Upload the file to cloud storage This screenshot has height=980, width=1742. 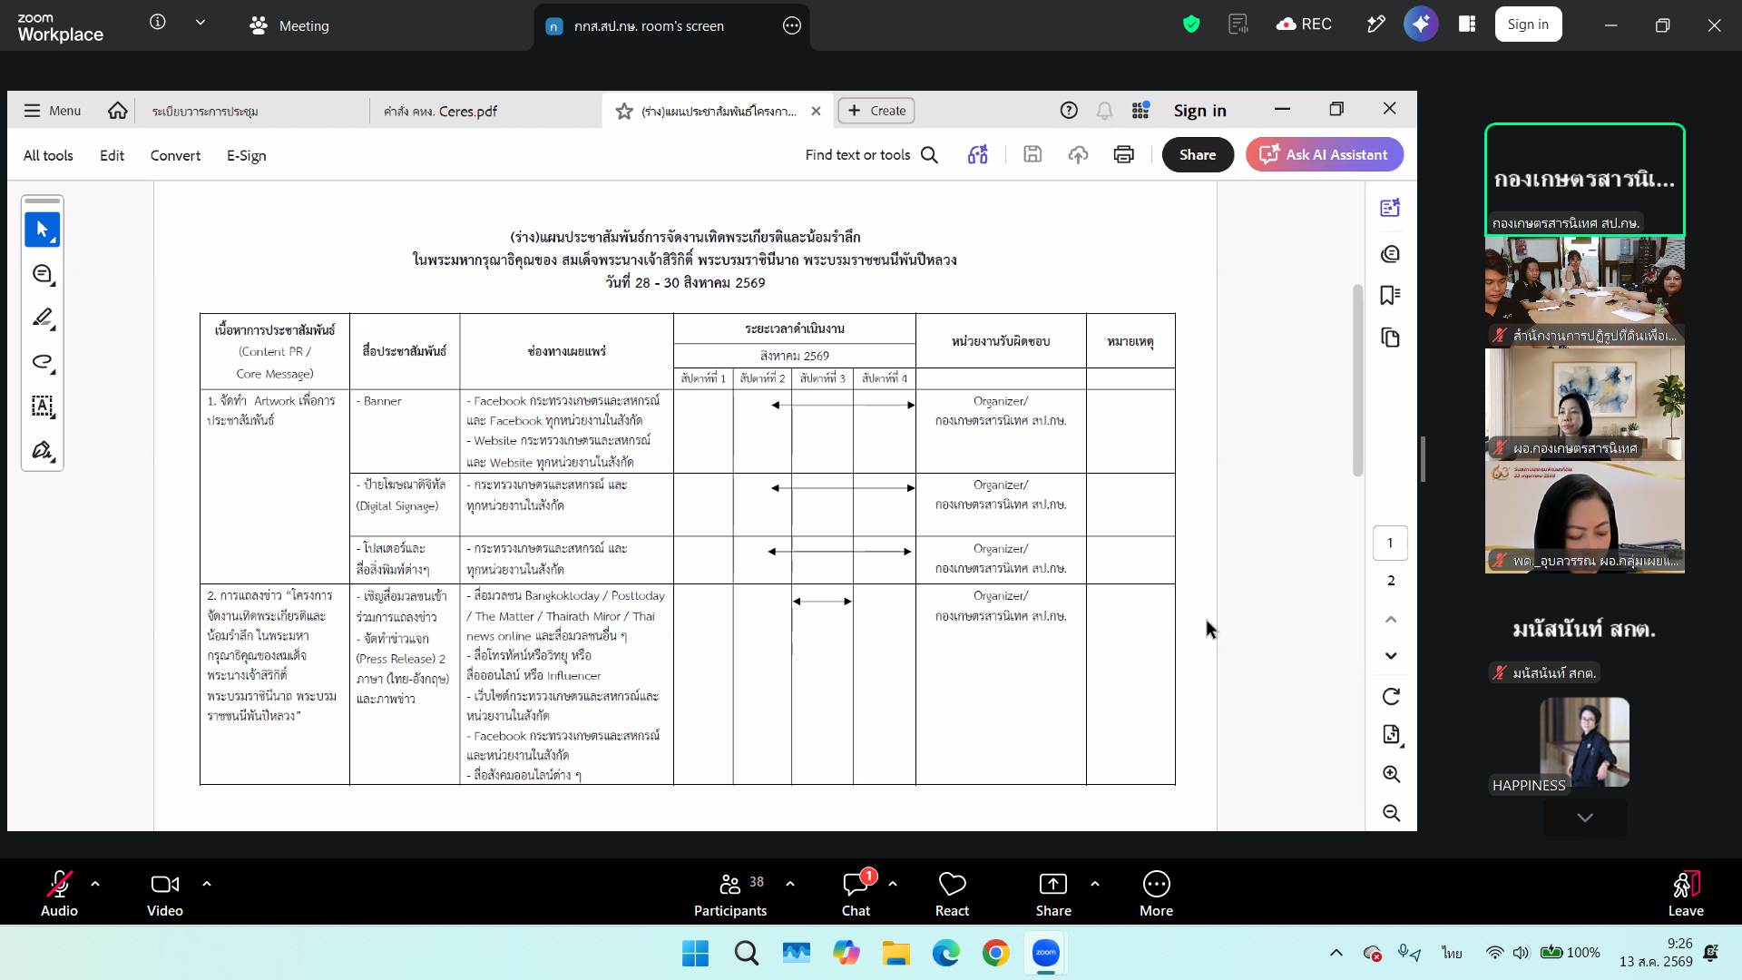pos(1078,155)
